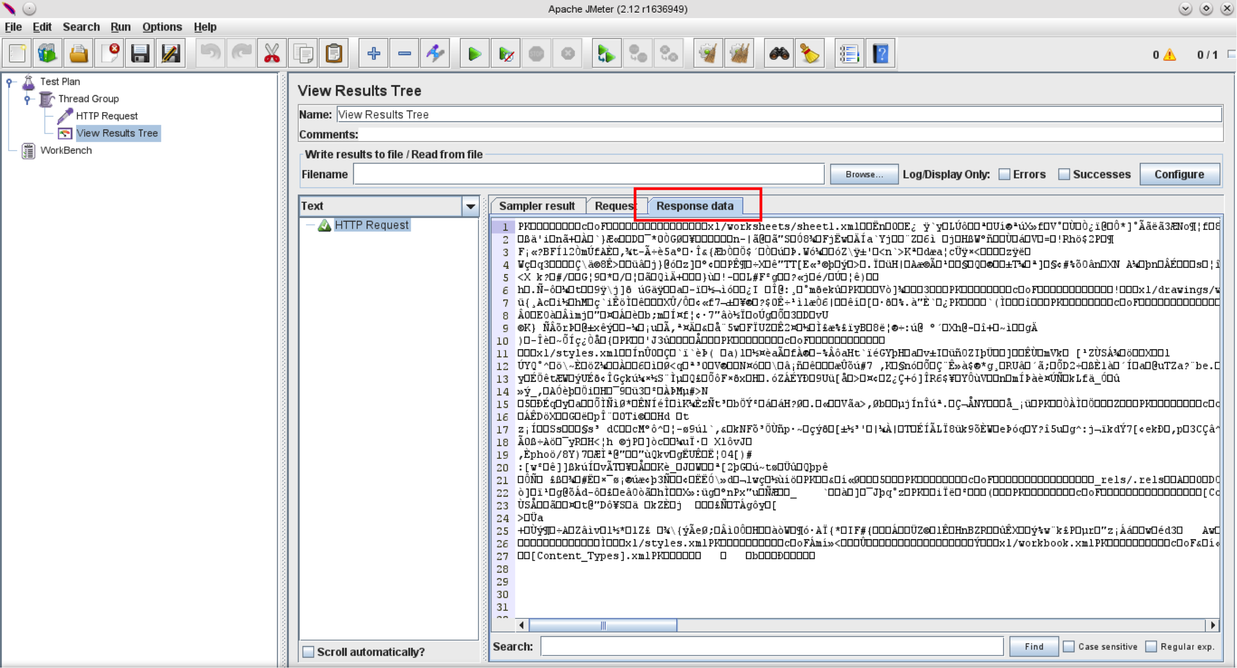Viewport: 1237px width, 668px height.
Task: Start the test with green Play icon
Action: tap(475, 54)
